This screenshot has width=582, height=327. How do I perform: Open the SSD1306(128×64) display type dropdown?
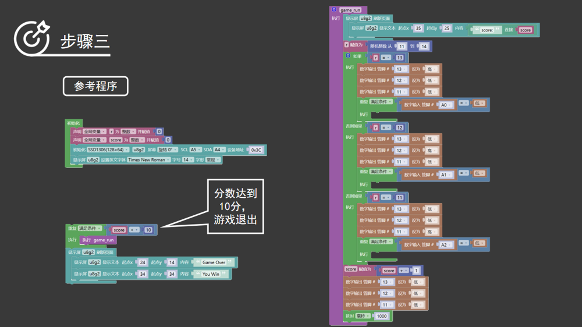(x=108, y=150)
